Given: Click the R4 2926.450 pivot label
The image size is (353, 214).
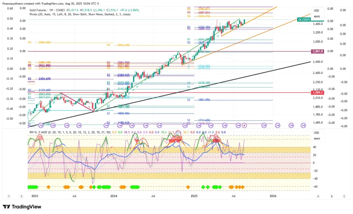Looking at the screenshot, I should coord(118,45).
